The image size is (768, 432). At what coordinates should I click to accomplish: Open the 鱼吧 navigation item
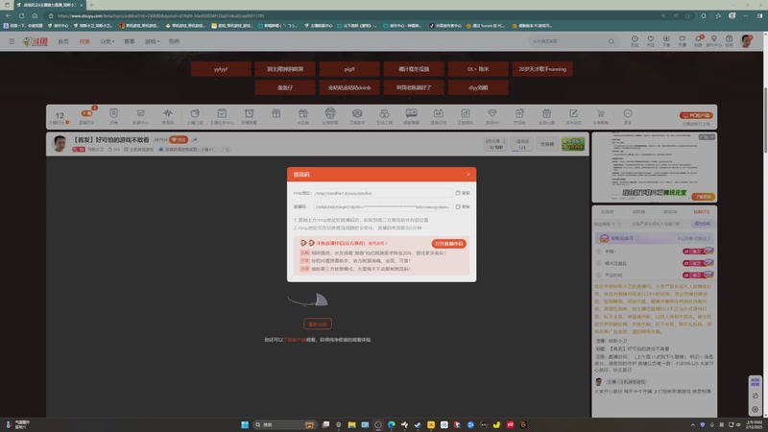coord(174,41)
